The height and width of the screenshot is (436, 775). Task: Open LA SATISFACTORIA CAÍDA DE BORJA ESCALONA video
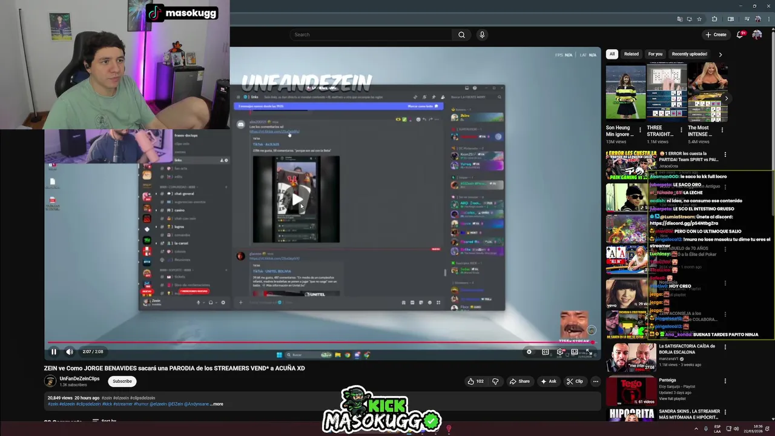coord(687,349)
